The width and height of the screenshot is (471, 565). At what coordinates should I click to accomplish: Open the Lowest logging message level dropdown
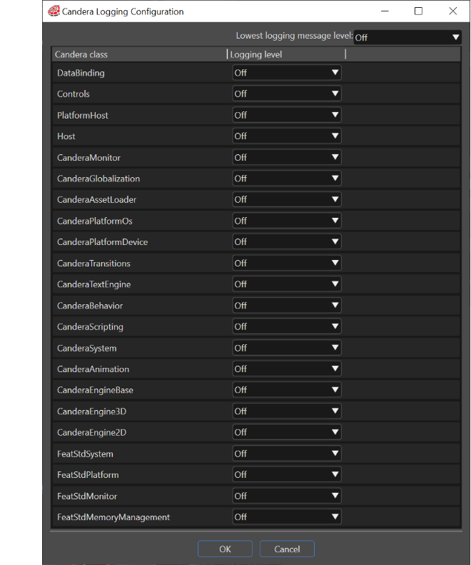pyautogui.click(x=407, y=37)
